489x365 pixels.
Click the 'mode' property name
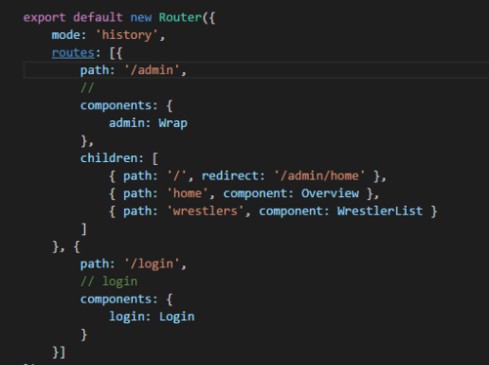(x=66, y=35)
